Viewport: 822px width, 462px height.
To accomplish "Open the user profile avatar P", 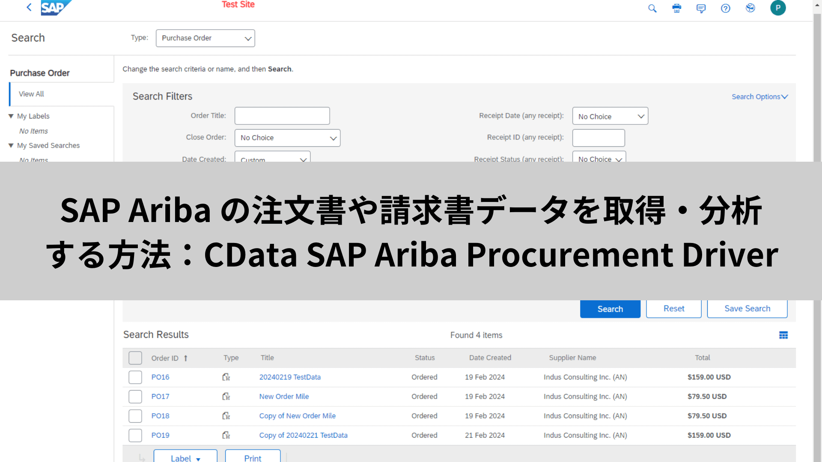I will coord(778,8).
